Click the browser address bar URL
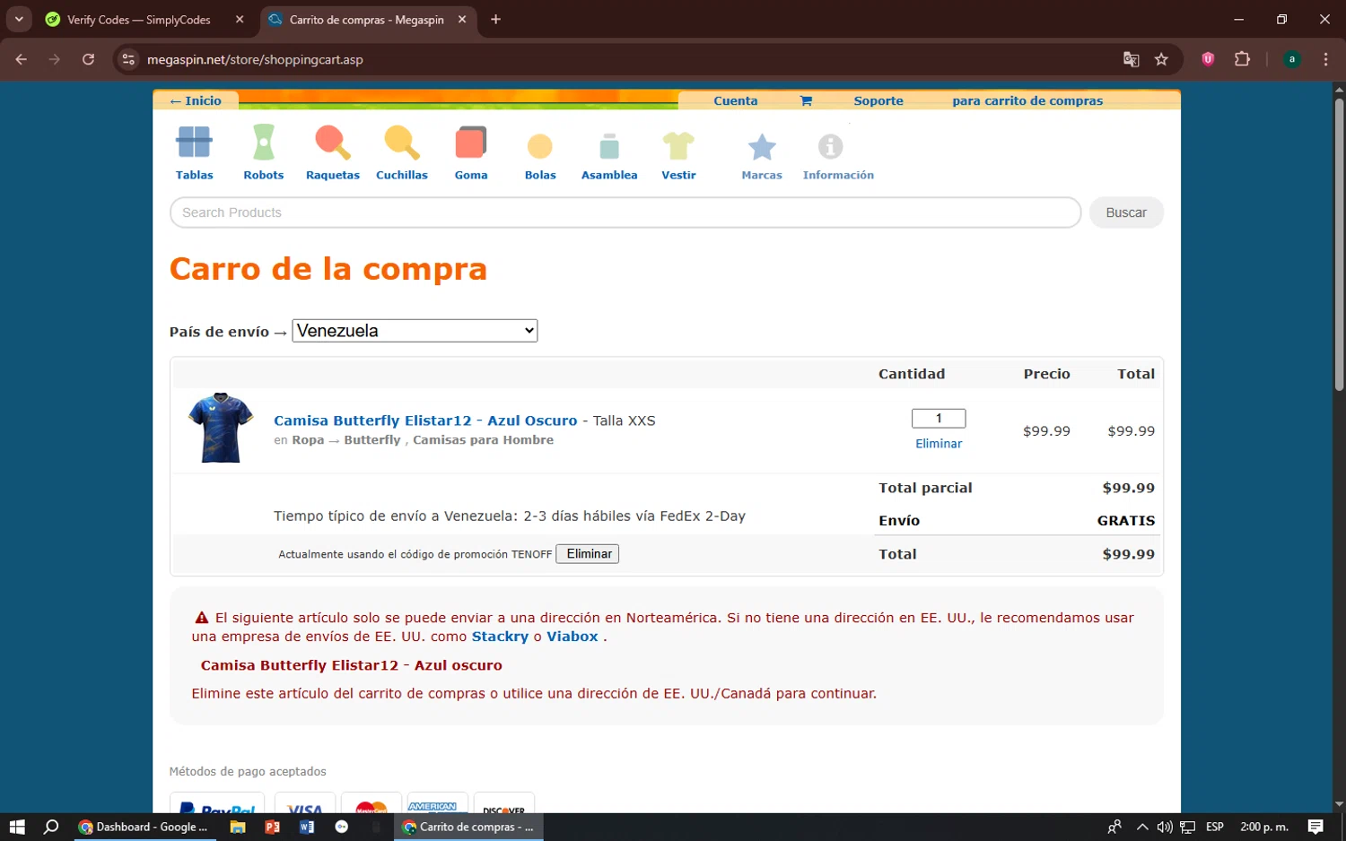Screen dimensions: 1346x841 [255, 59]
